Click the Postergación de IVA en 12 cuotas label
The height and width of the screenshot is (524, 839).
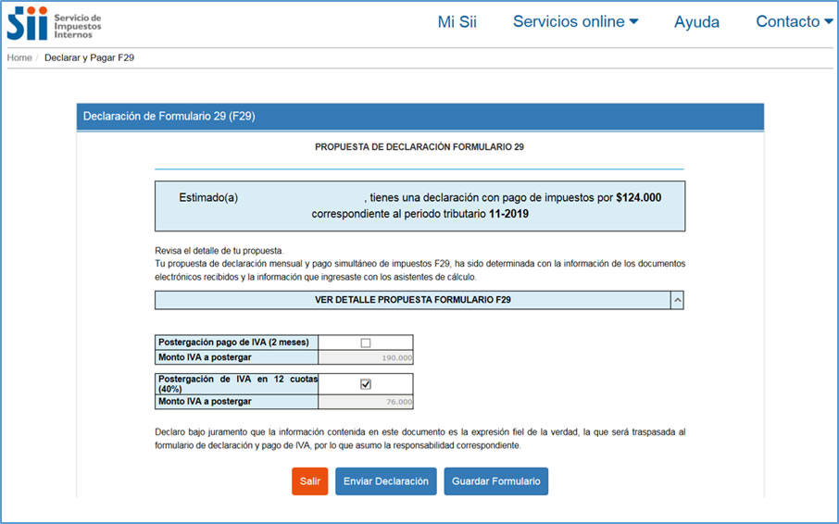click(x=237, y=384)
